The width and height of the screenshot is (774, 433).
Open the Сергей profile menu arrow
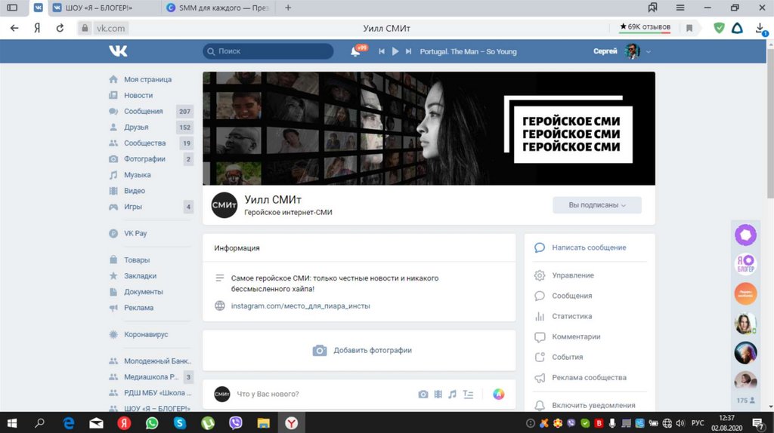649,51
